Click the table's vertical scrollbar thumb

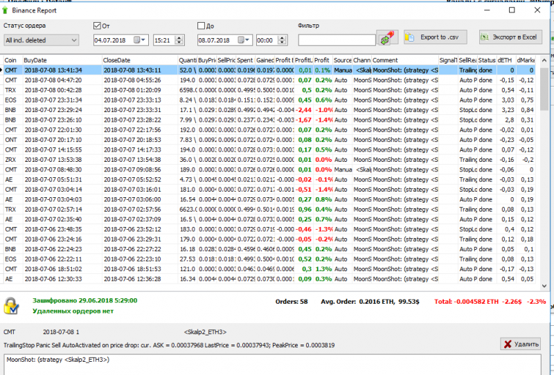(x=544, y=88)
